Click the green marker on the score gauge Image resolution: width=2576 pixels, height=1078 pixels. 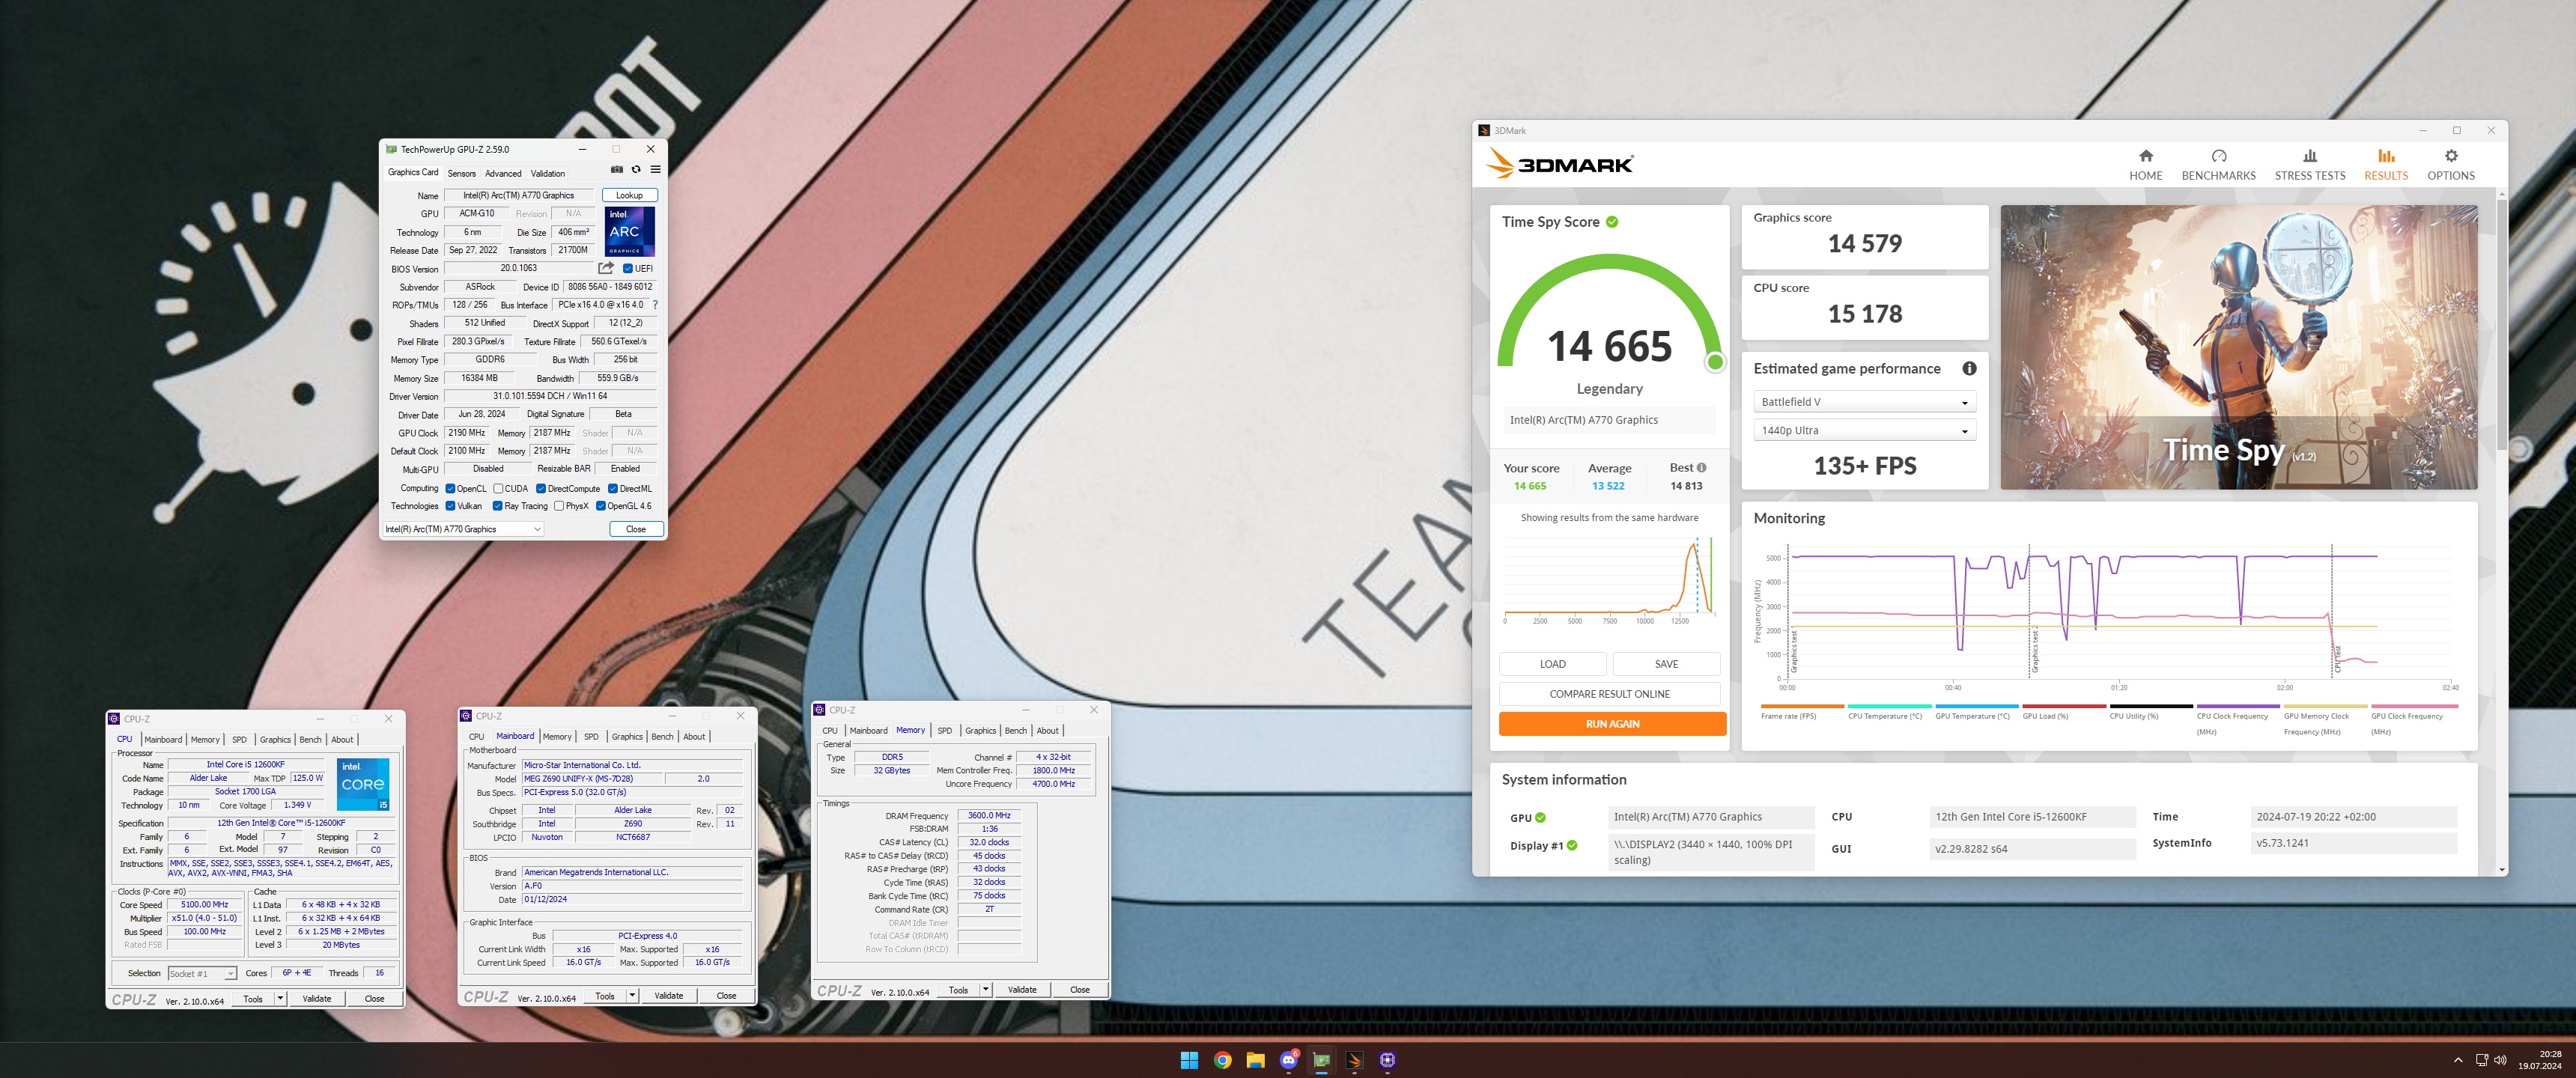tap(1714, 362)
